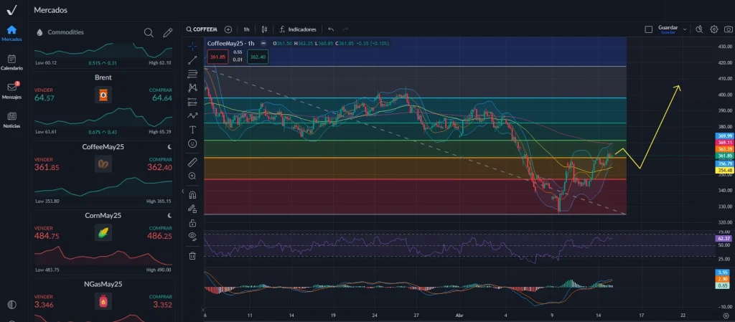This screenshot has width=735, height=322.
Task: Click the NGasMay25 title text
Action: coord(103,284)
